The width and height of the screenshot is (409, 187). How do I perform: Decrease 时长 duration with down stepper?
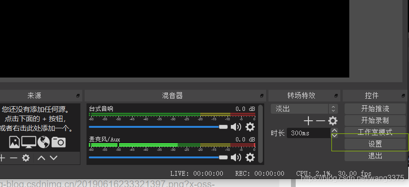click(x=334, y=136)
